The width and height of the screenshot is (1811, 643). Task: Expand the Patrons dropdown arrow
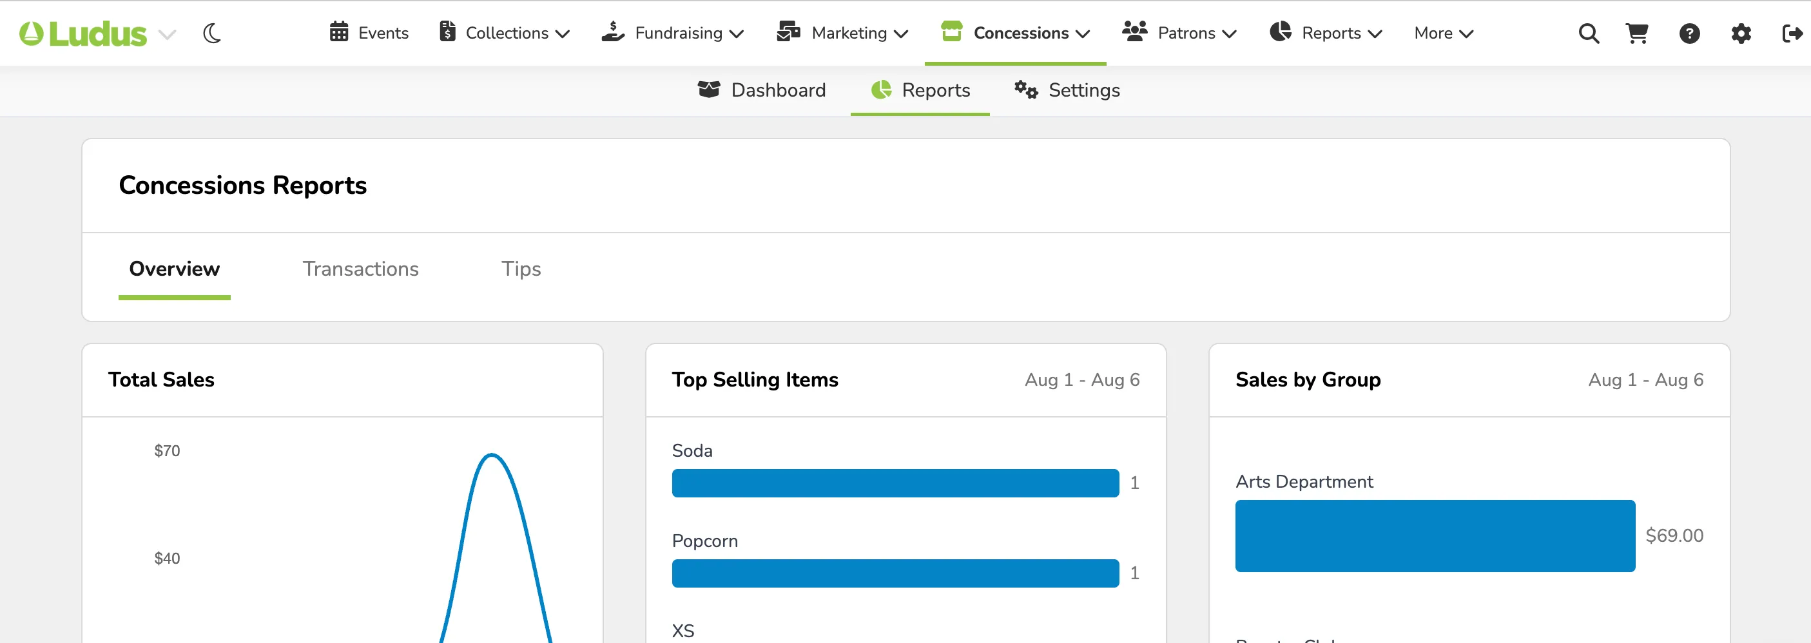(x=1229, y=34)
